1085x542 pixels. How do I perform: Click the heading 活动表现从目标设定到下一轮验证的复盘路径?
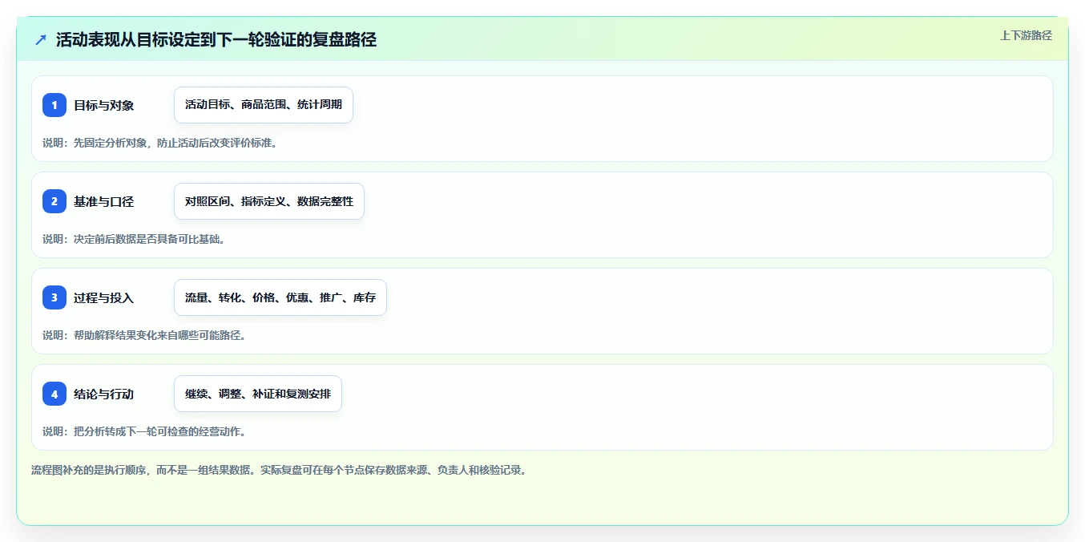[216, 39]
